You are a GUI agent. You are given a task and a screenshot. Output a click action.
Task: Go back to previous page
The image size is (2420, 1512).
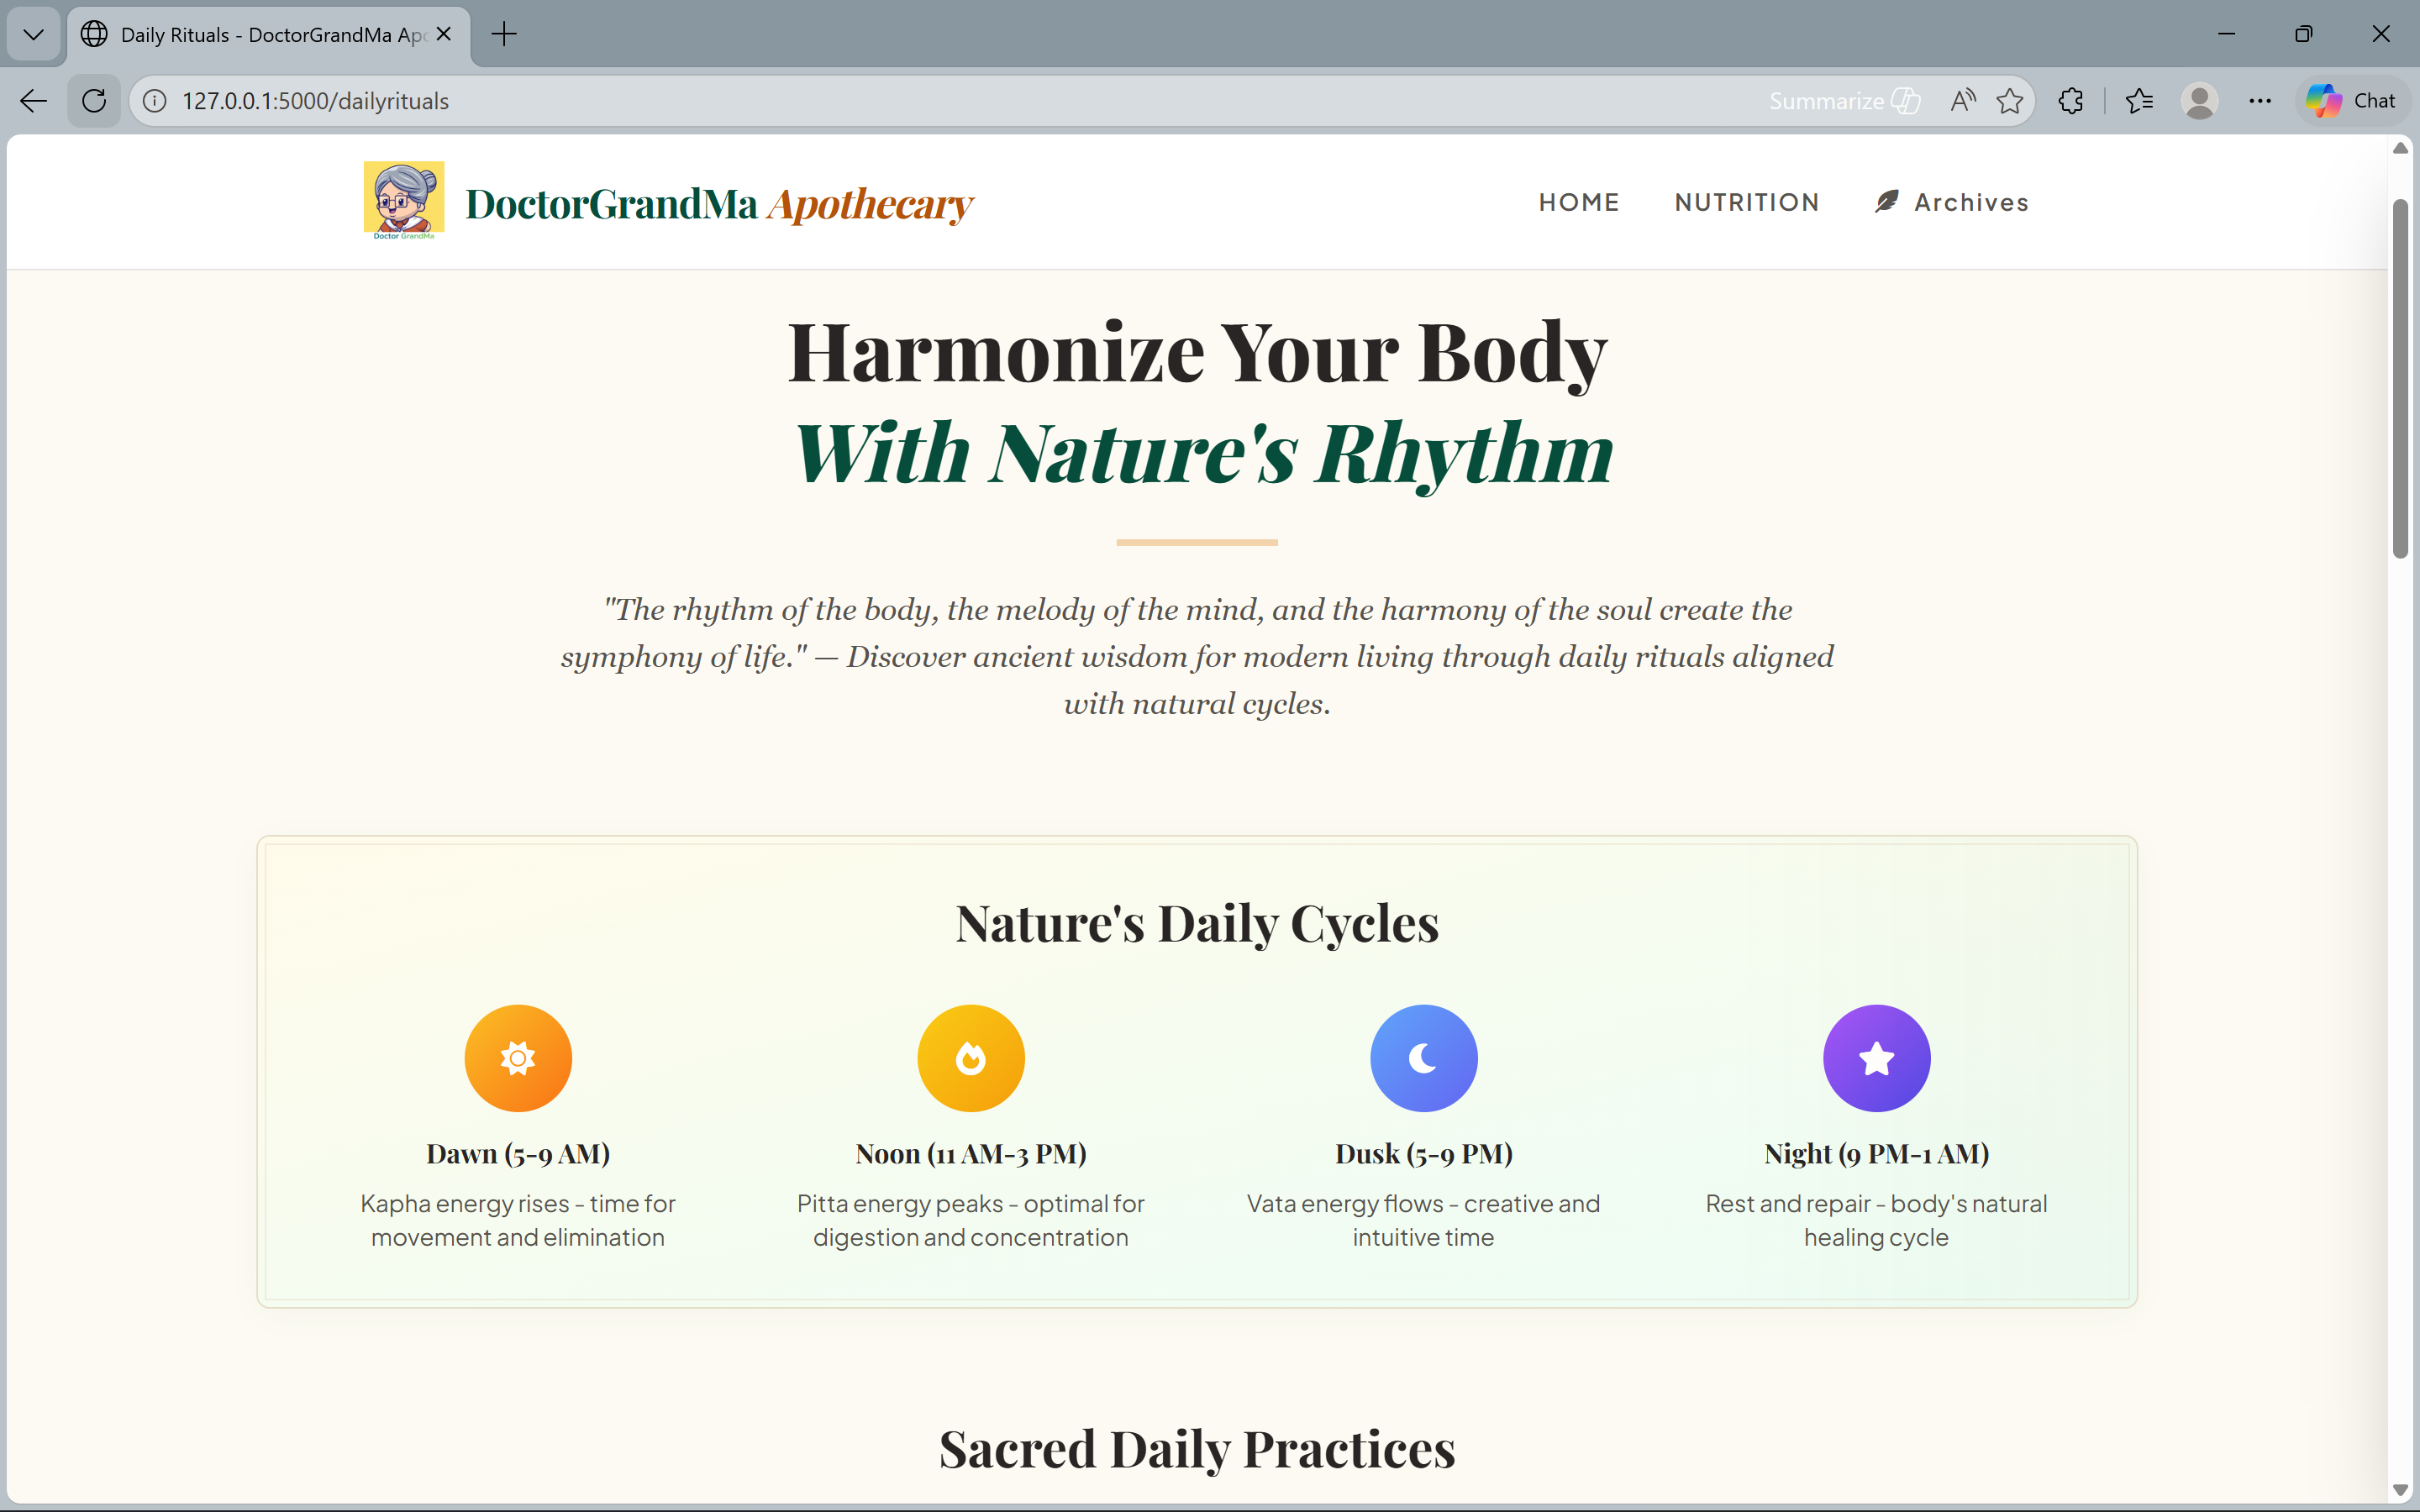coord(34,101)
